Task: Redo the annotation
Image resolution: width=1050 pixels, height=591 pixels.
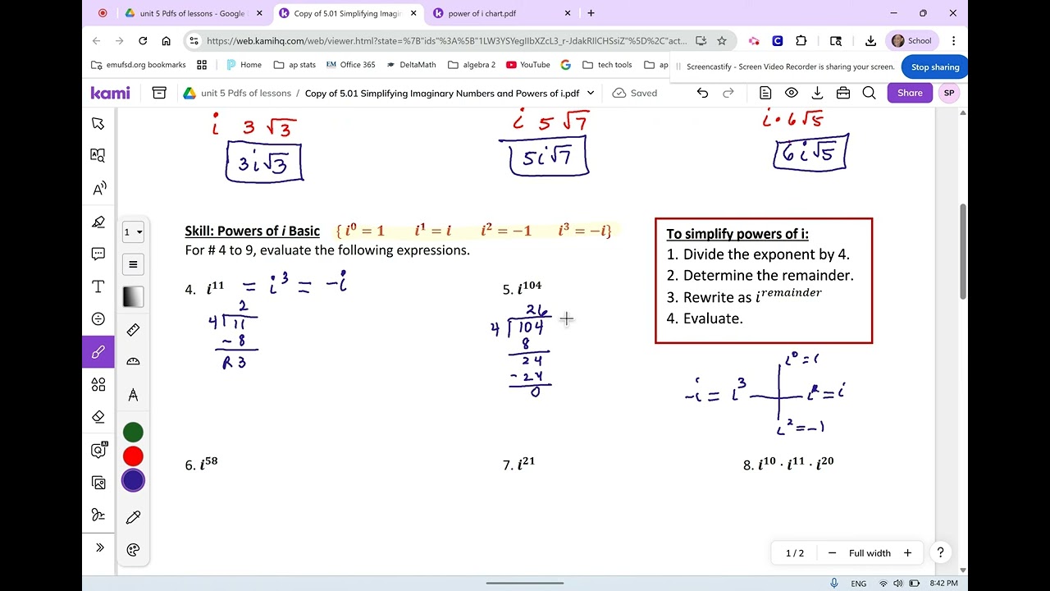Action: click(728, 93)
